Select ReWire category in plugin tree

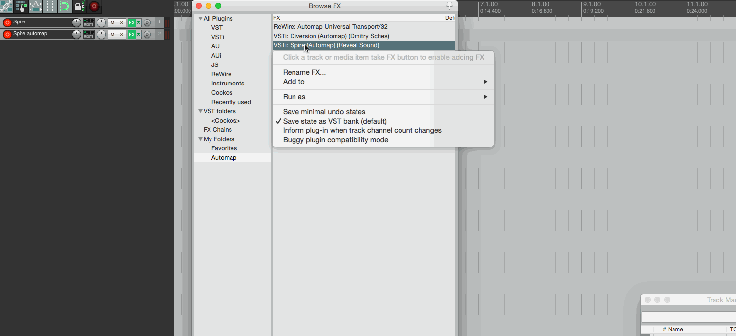221,74
